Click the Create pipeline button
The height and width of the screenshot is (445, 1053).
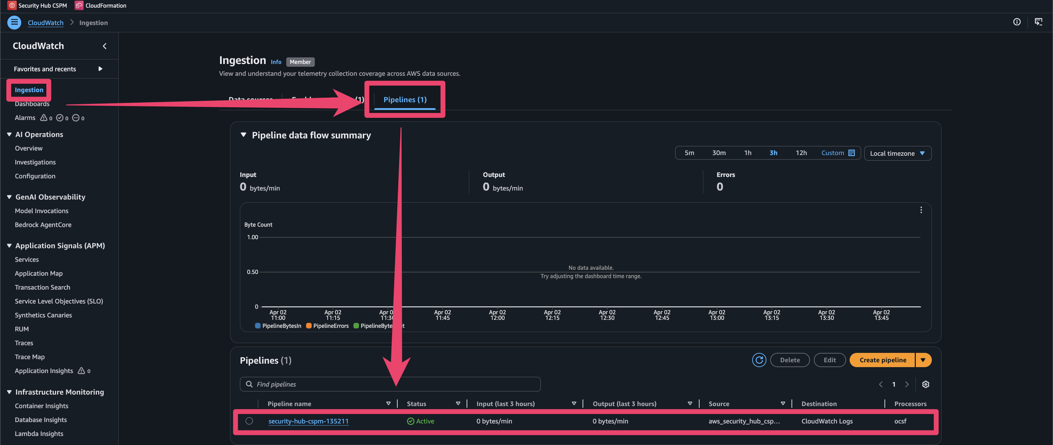[882, 360]
